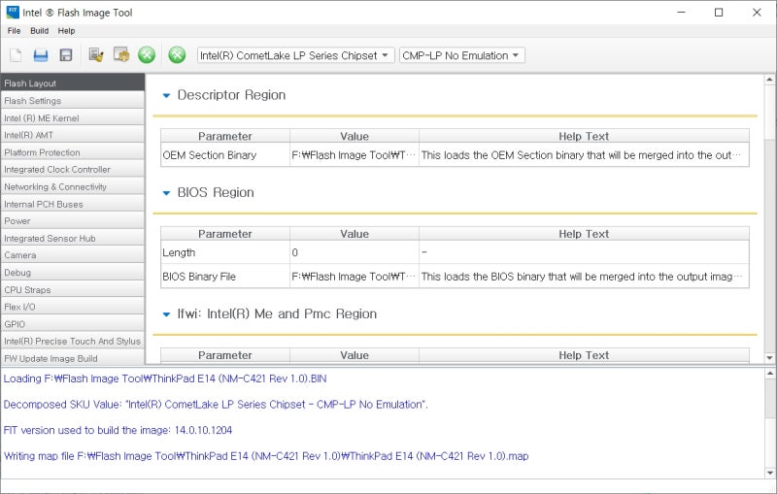Click the BIOS Region heading text
The width and height of the screenshot is (777, 494).
coord(216,192)
